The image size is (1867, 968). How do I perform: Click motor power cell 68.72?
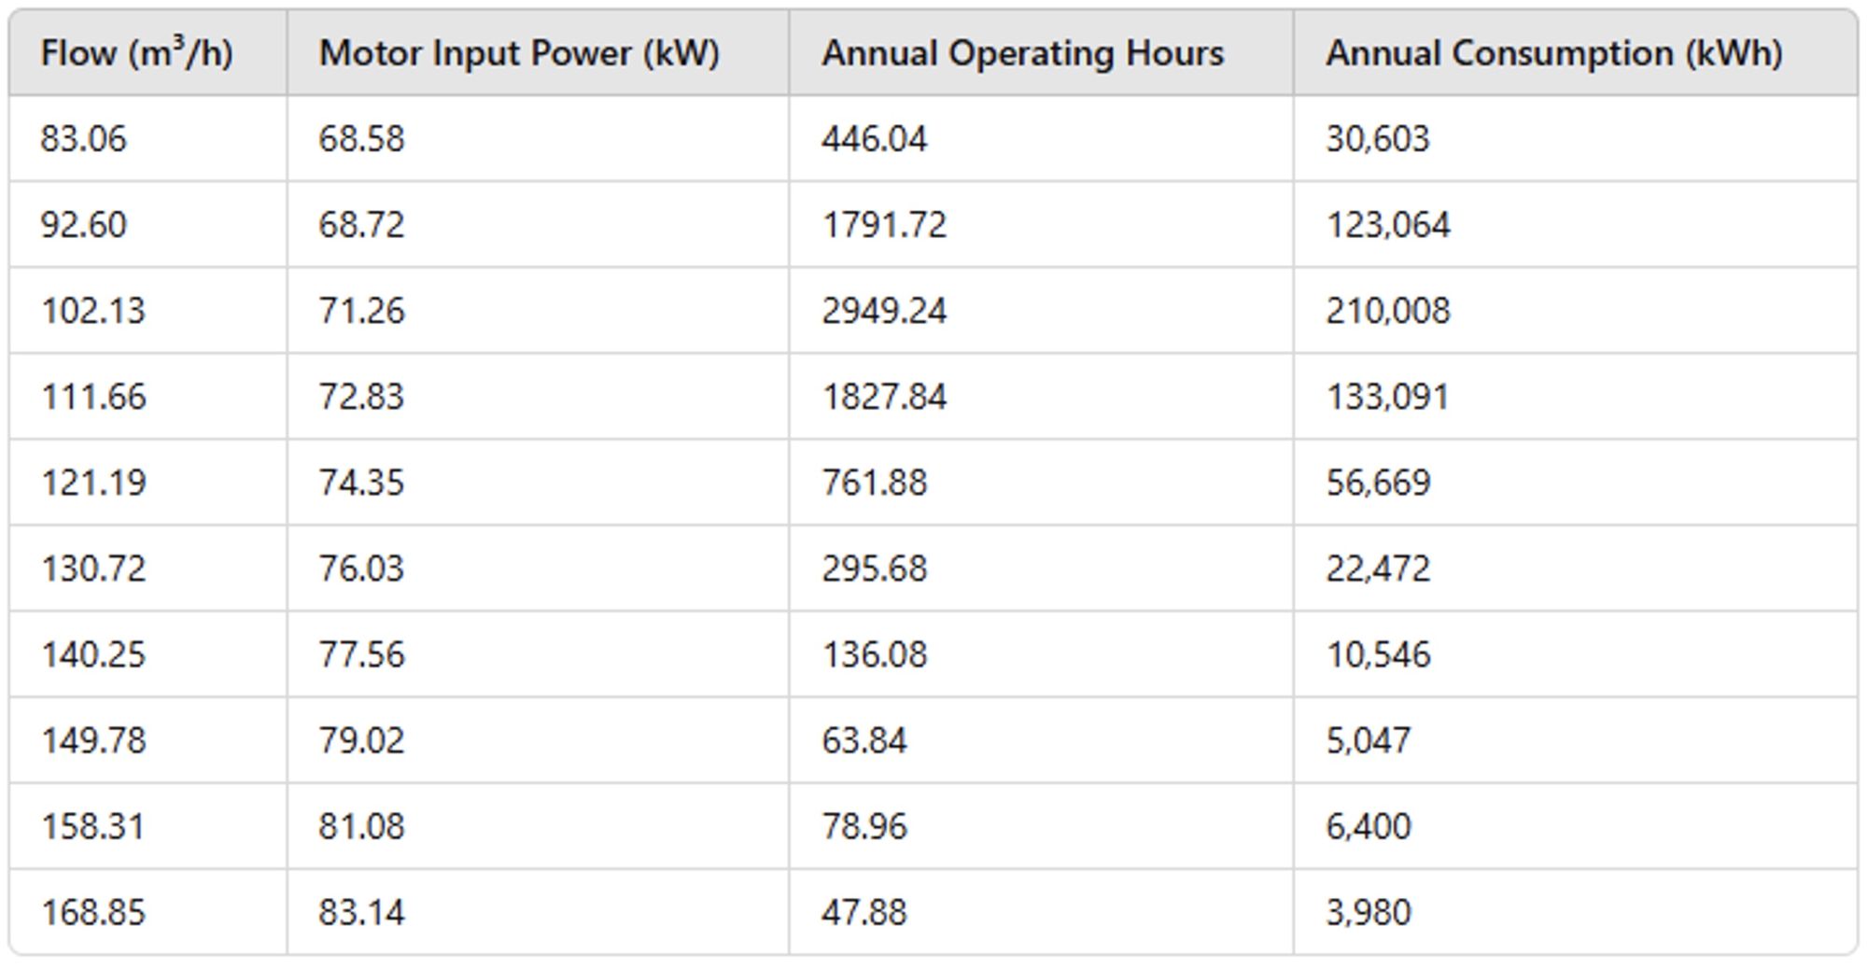point(361,225)
